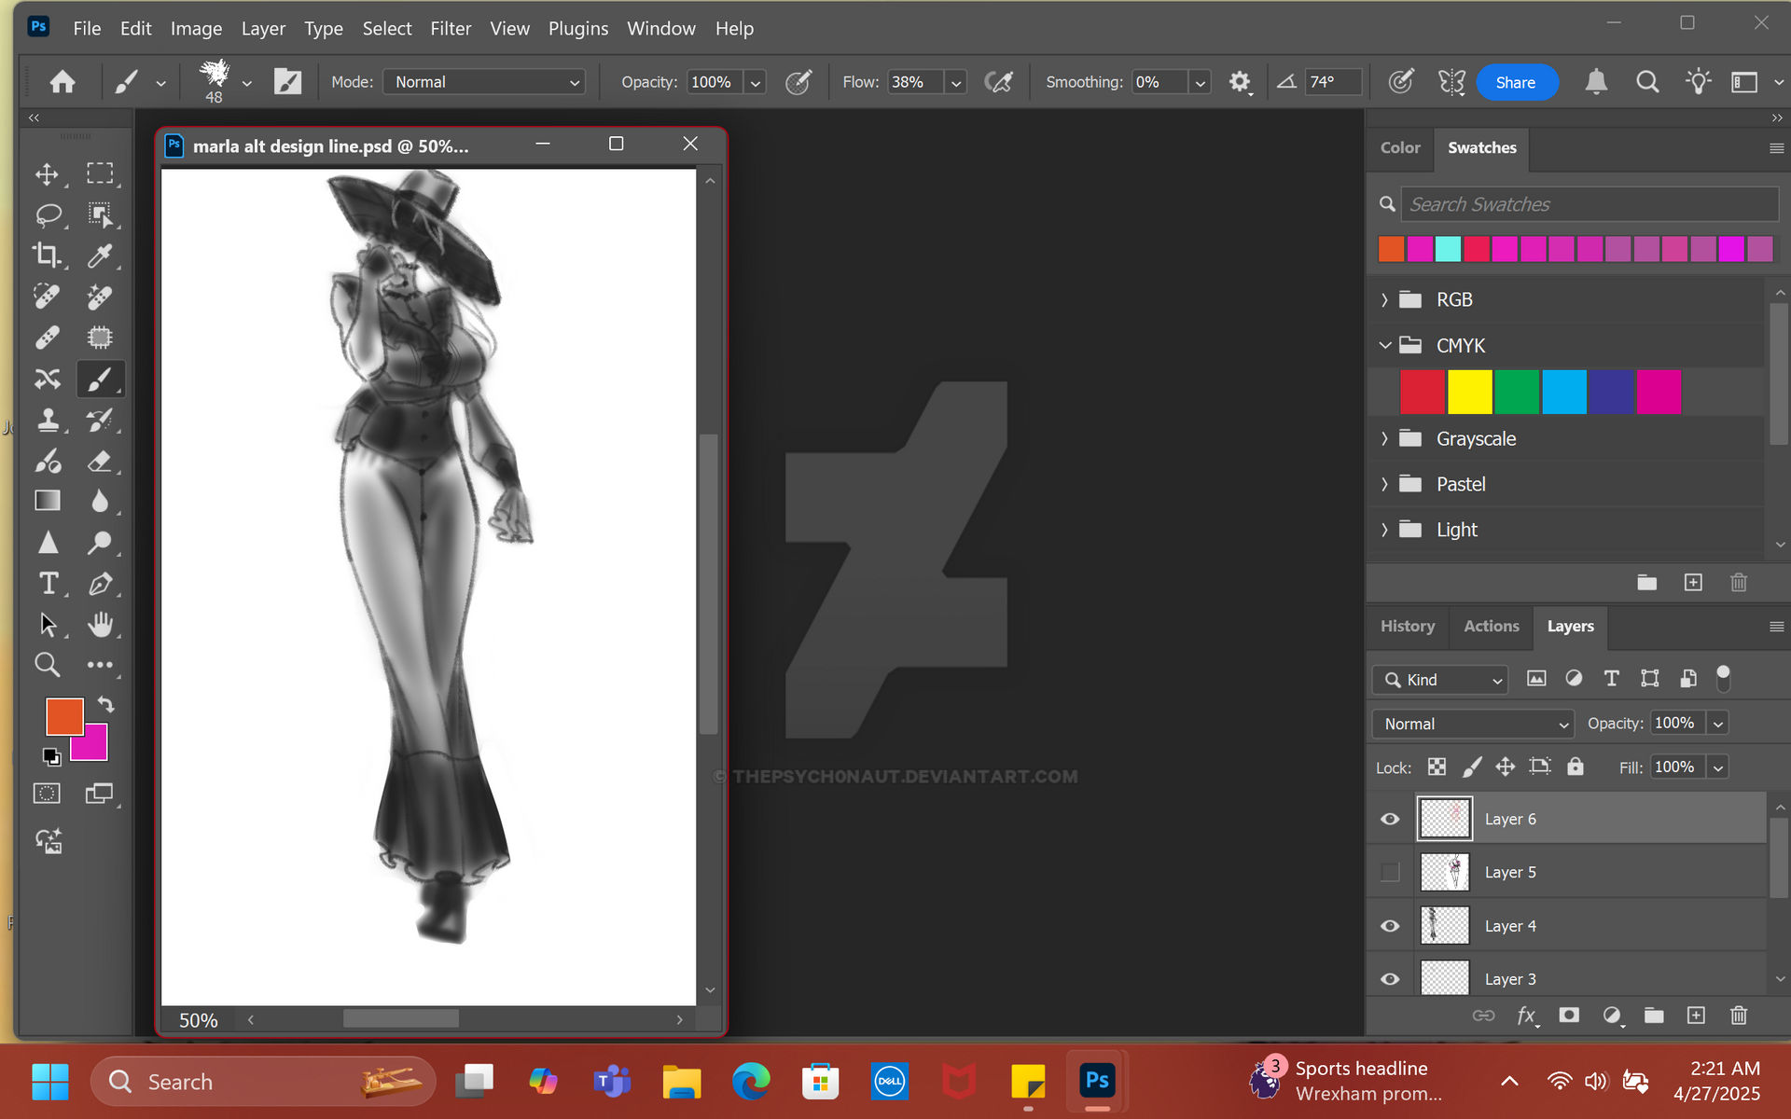This screenshot has width=1791, height=1119.
Task: Open the brush settings panel icon
Action: pos(287,82)
